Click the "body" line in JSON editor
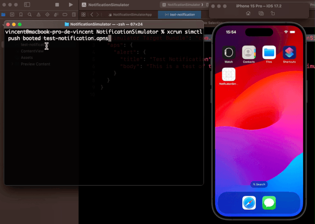Viewport: 315px width, 224px height. point(165,66)
